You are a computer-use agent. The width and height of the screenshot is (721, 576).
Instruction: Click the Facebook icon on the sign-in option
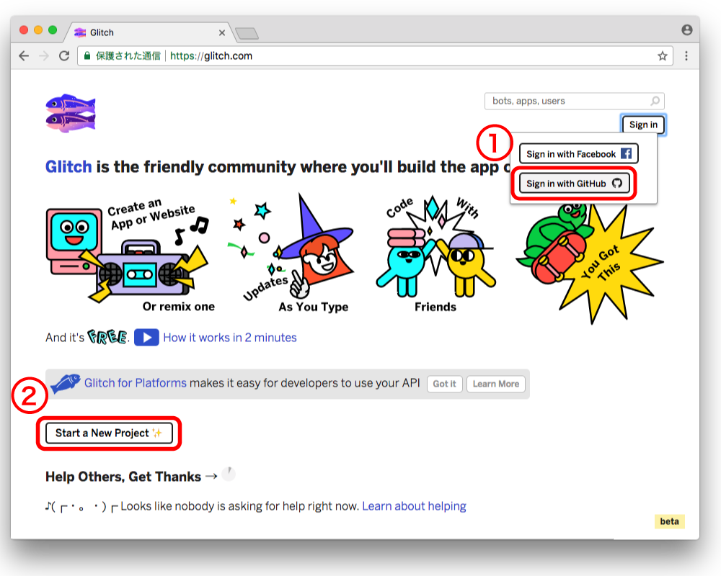tap(627, 153)
